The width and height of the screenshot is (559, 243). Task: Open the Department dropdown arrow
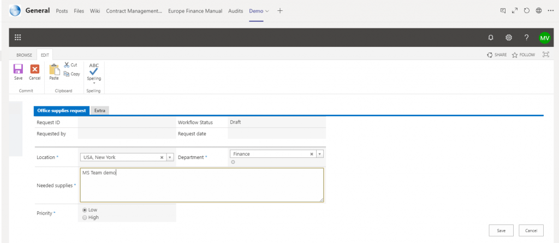pos(320,154)
